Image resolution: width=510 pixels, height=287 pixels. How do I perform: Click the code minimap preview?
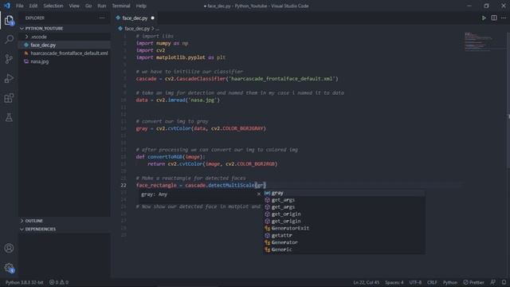479,41
